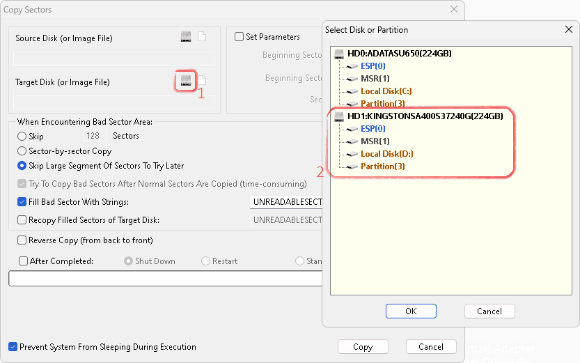Click the Source Disk path field
Viewport: 580px width, 363px height.
coord(114,59)
